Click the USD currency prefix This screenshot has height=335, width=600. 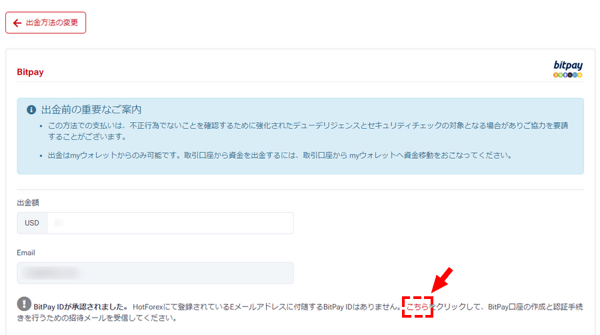32,223
